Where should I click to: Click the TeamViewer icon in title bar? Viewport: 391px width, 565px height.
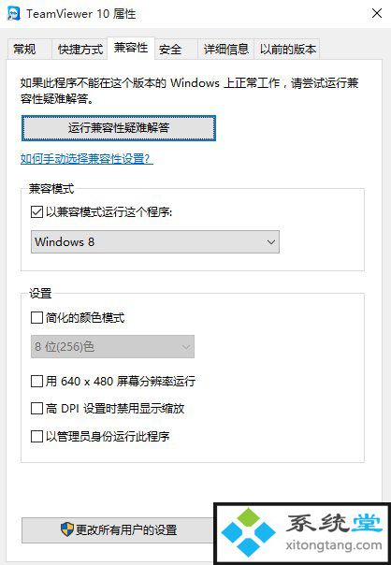[x=14, y=14]
